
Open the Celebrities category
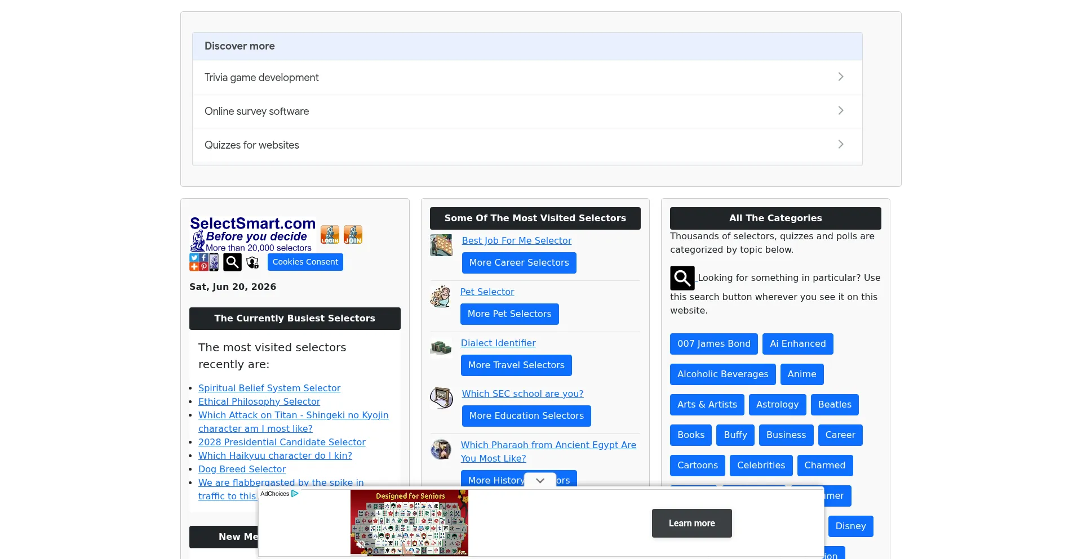[x=761, y=466]
